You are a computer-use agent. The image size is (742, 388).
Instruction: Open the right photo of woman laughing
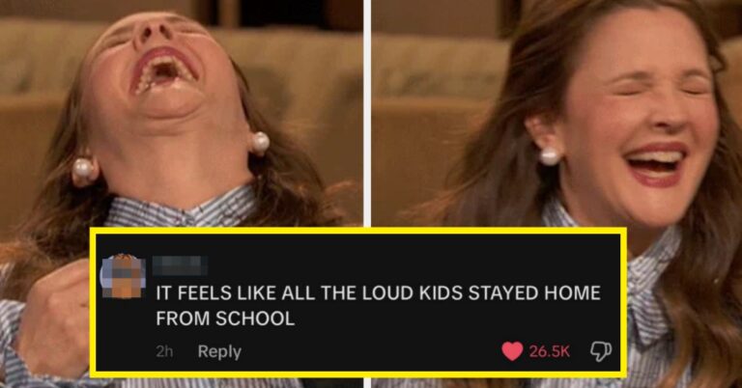click(x=556, y=114)
